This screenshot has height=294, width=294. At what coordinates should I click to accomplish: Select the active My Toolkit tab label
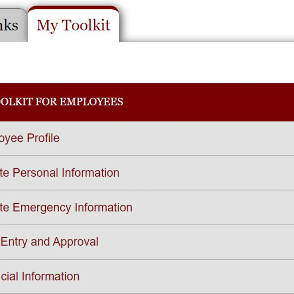coord(73,25)
